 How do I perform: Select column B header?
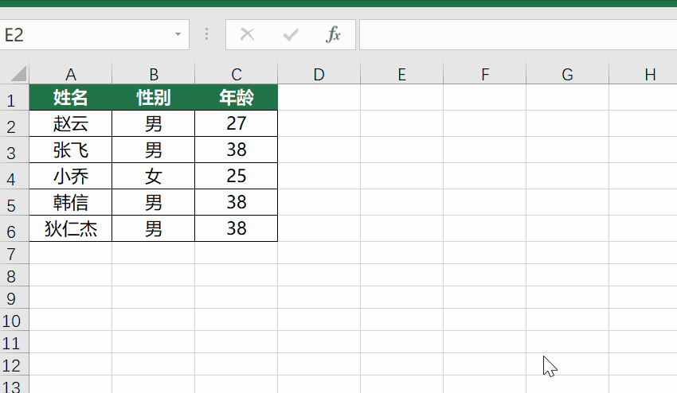click(x=153, y=74)
